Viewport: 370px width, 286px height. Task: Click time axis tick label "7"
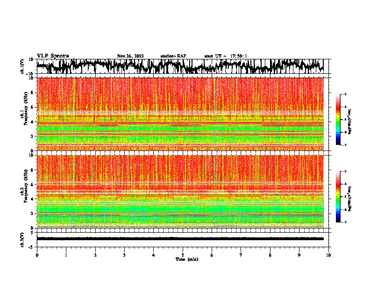coord(241,255)
